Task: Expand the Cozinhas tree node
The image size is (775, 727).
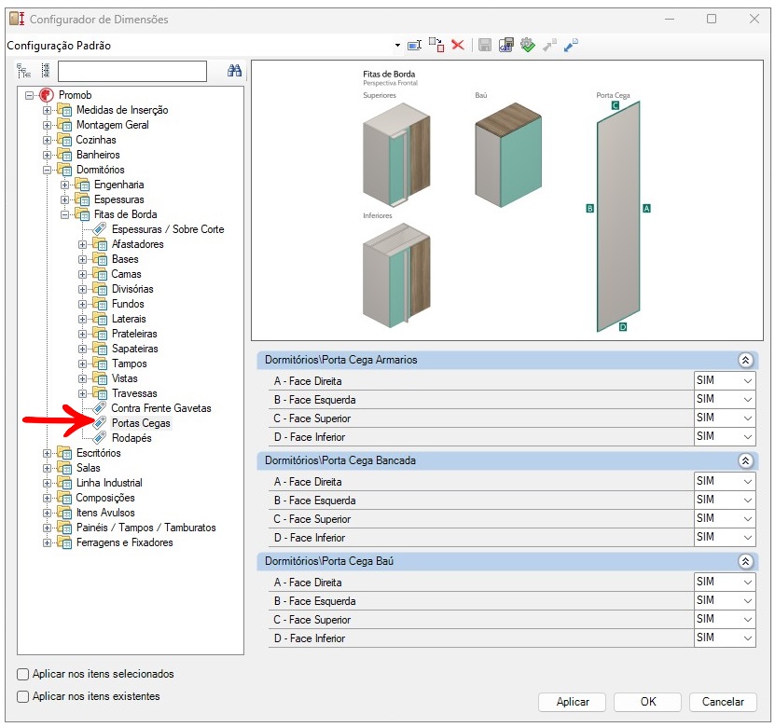Action: coord(48,140)
